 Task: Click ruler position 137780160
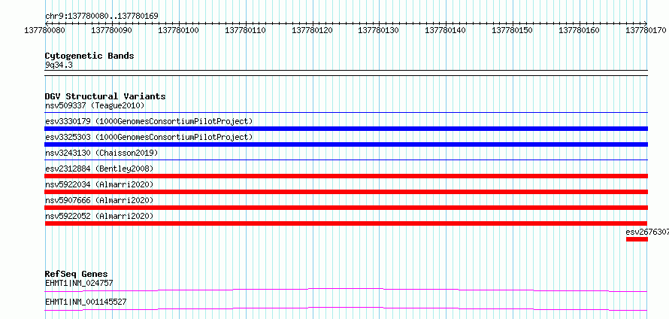(x=580, y=30)
